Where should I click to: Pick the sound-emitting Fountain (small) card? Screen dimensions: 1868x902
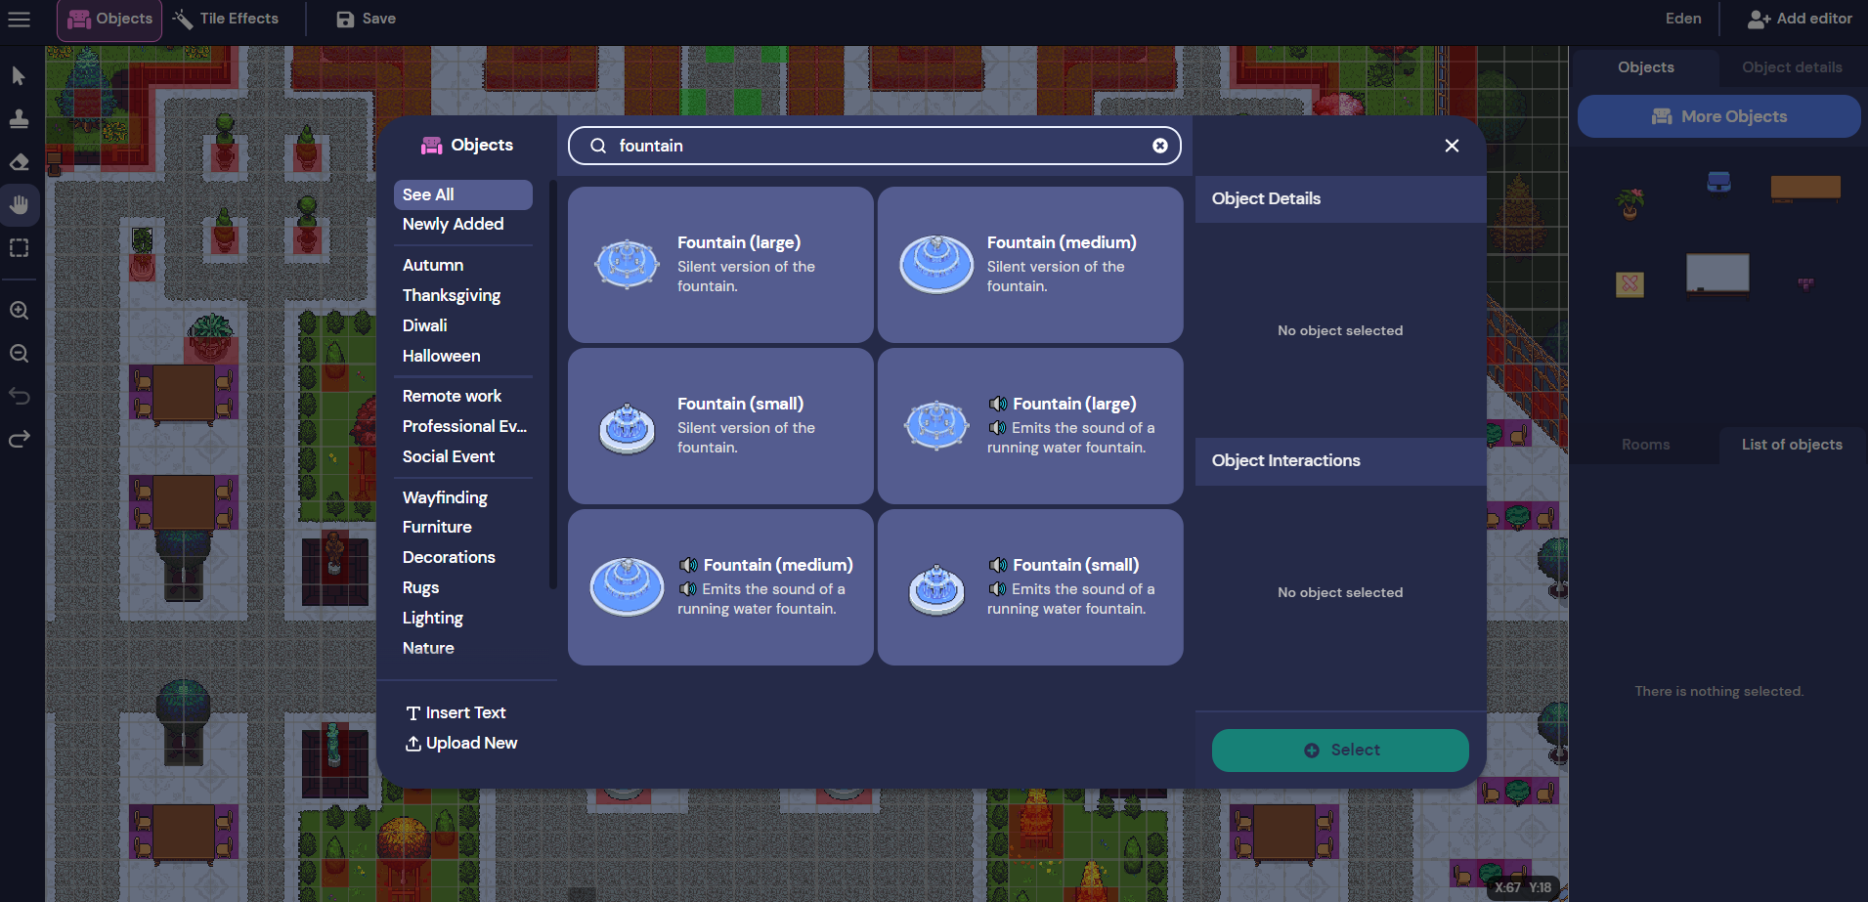[1030, 587]
